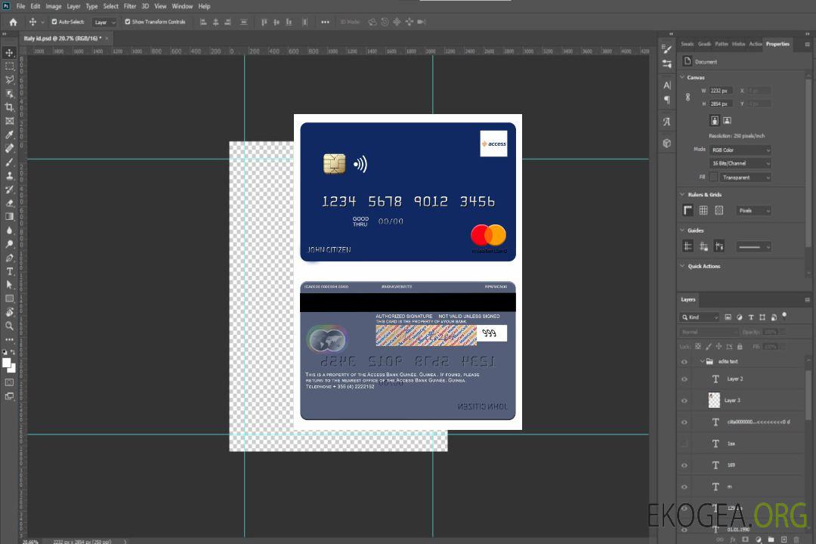This screenshot has height=544, width=816.
Task: Open Auto-Select Layer dropdown
Action: click(104, 23)
